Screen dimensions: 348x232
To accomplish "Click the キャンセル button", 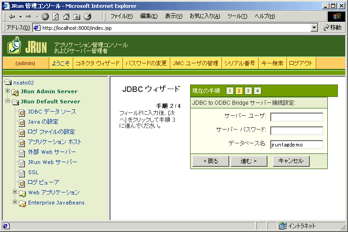I will point(291,161).
